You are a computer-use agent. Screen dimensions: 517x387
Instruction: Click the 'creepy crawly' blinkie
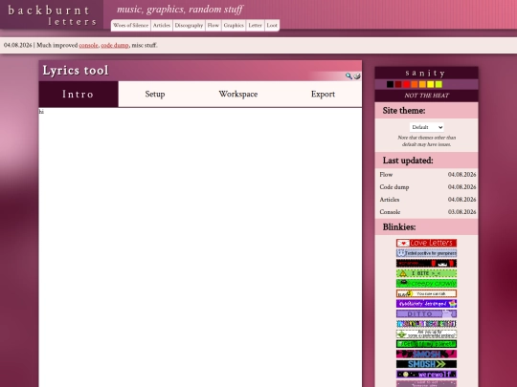click(x=426, y=284)
